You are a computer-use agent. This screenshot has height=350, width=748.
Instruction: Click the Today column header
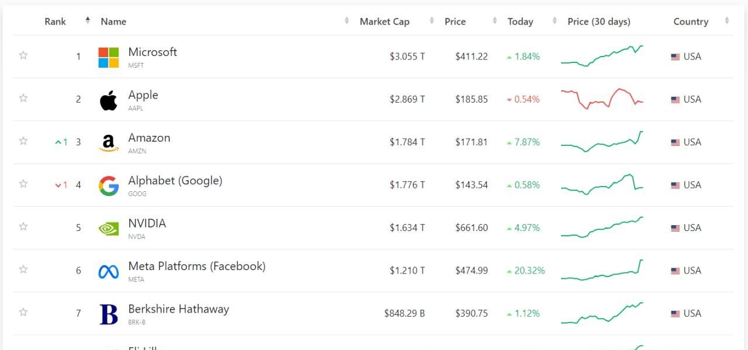[520, 22]
